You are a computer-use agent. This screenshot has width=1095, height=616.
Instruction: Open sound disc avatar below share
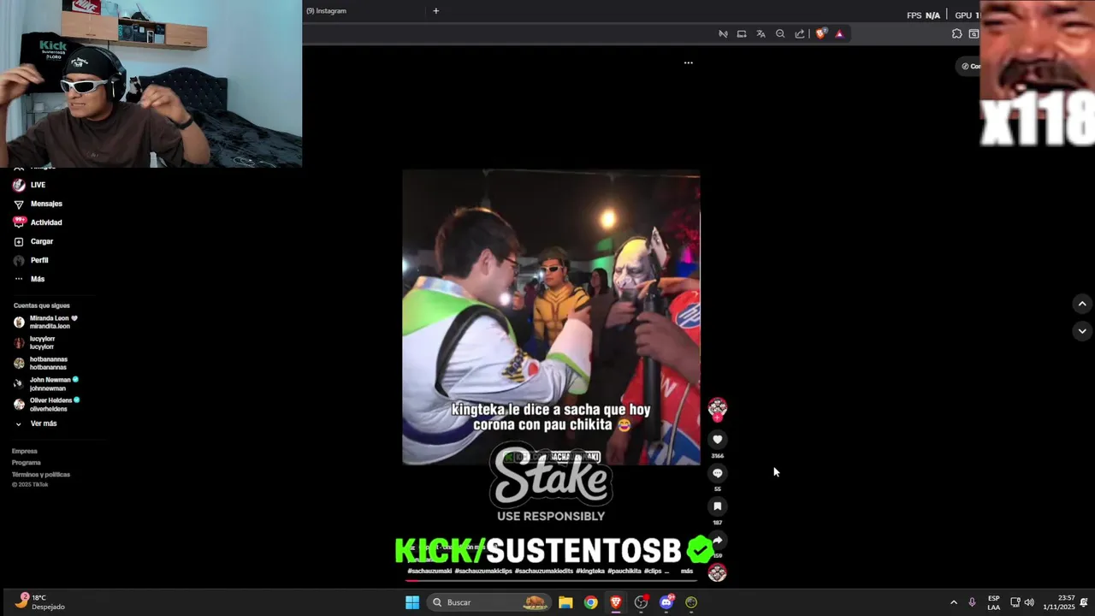coord(718,572)
